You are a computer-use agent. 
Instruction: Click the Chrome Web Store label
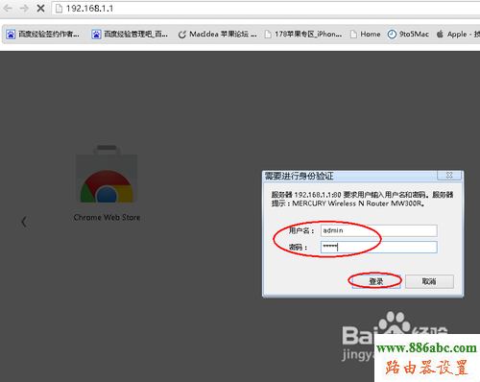[x=107, y=218]
